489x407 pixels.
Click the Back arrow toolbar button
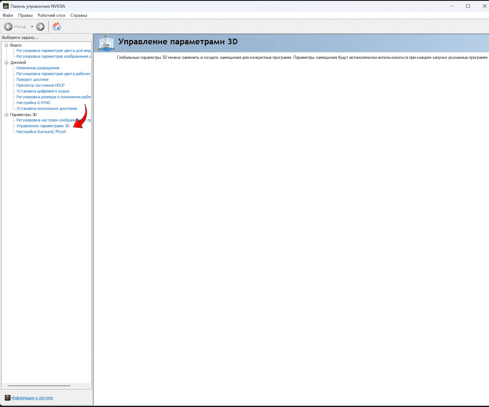click(x=8, y=26)
